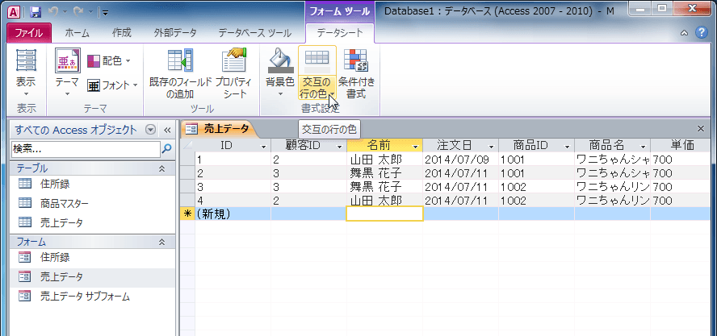Open the 名前 column filter arrow
The height and width of the screenshot is (336, 717).
tap(415, 147)
